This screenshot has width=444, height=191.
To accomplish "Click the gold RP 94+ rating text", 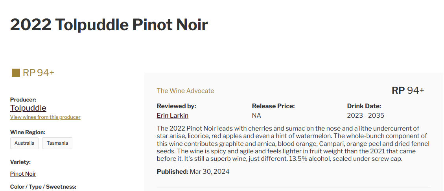I will pos(39,73).
